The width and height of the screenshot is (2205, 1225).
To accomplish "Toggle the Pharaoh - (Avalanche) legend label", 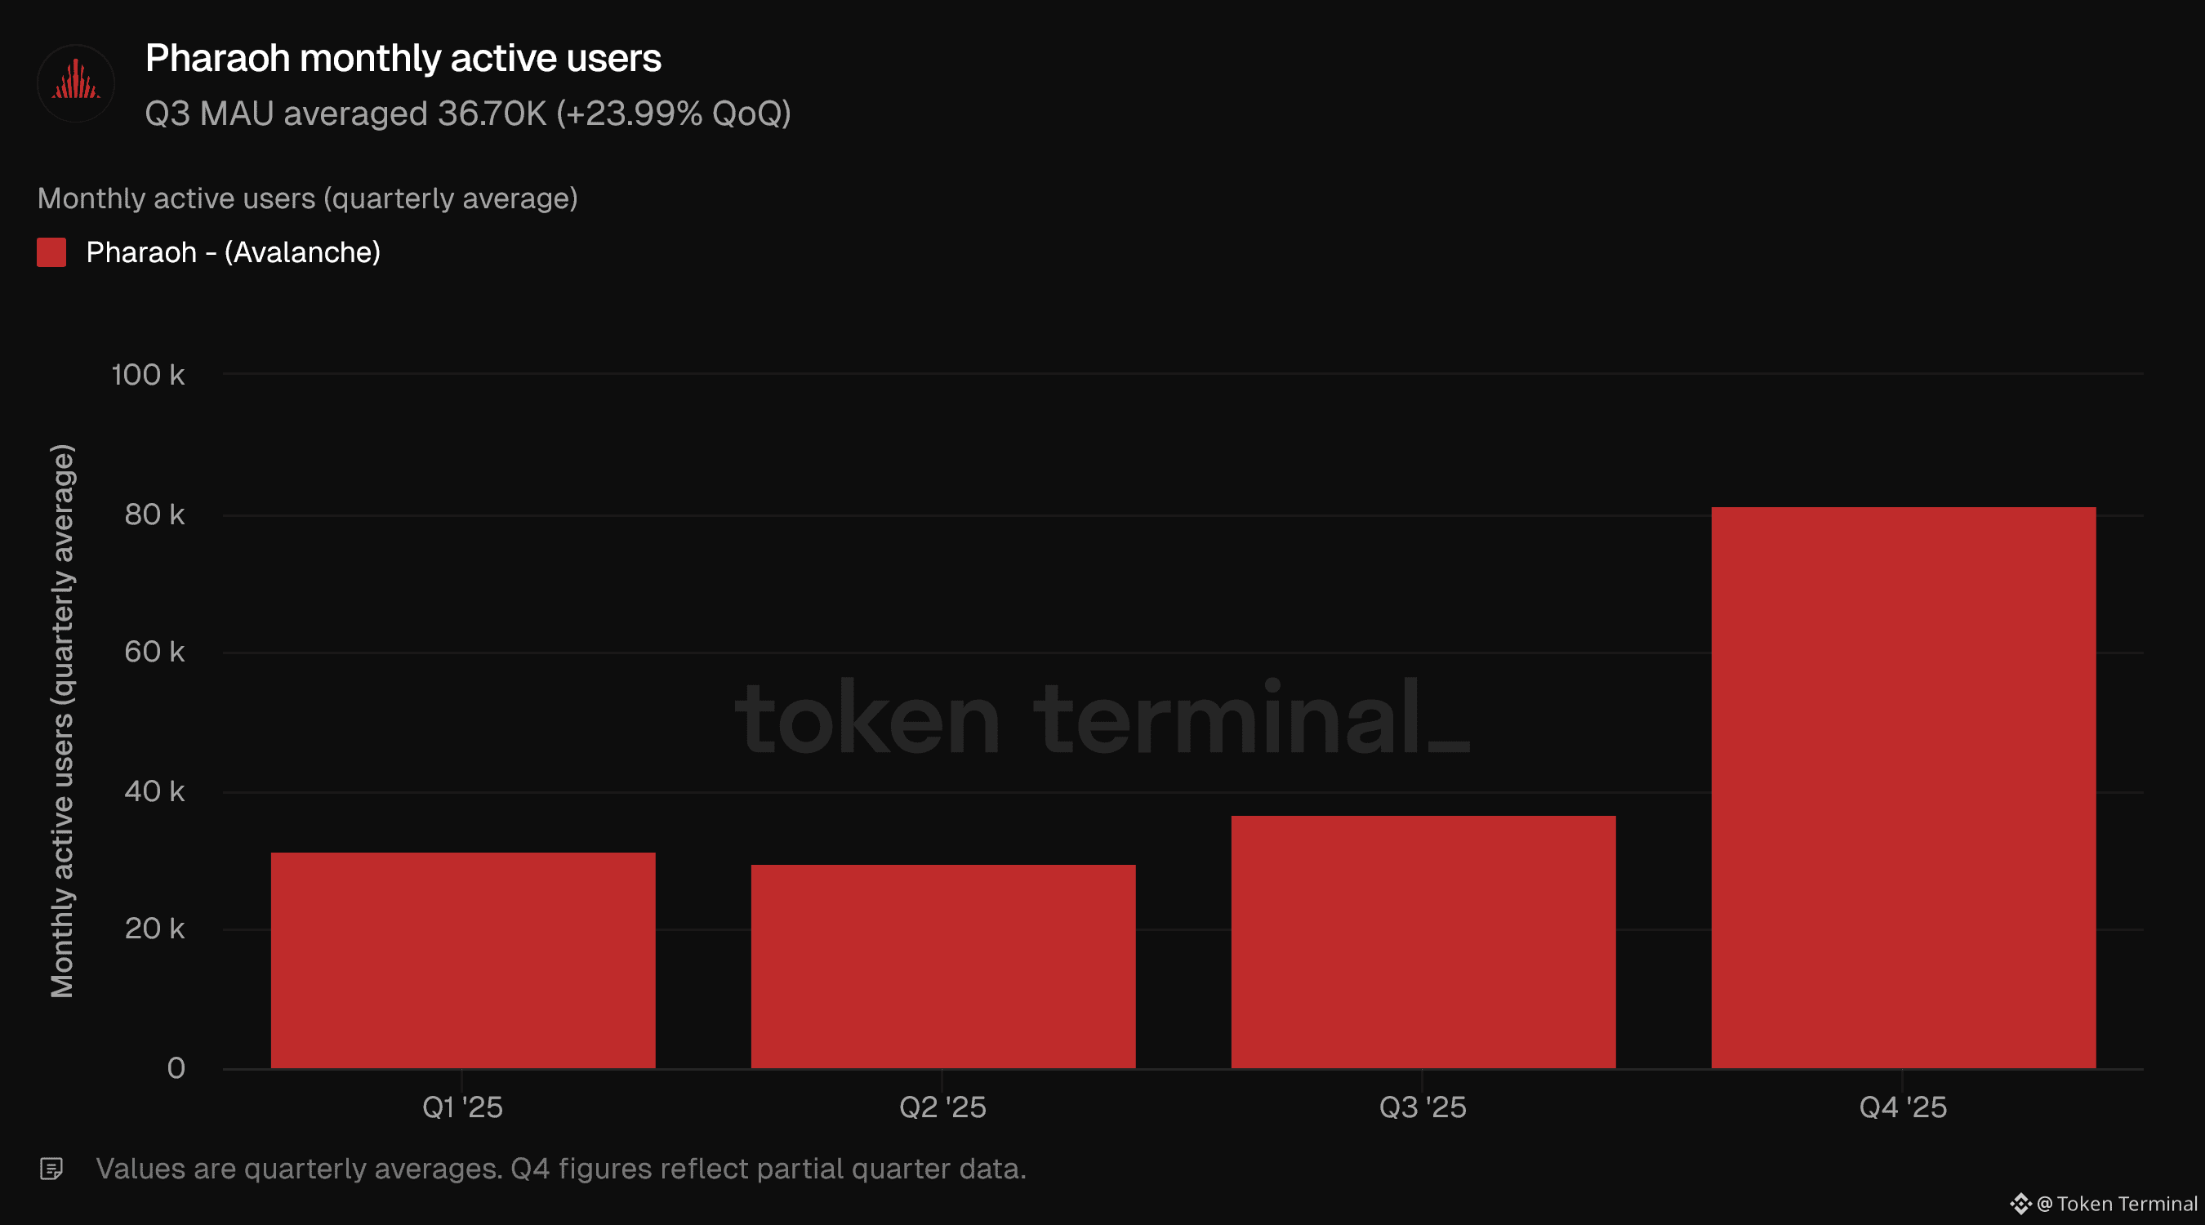I will (233, 252).
